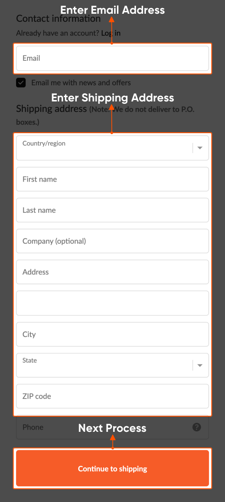Click the Phone input field

(112, 427)
